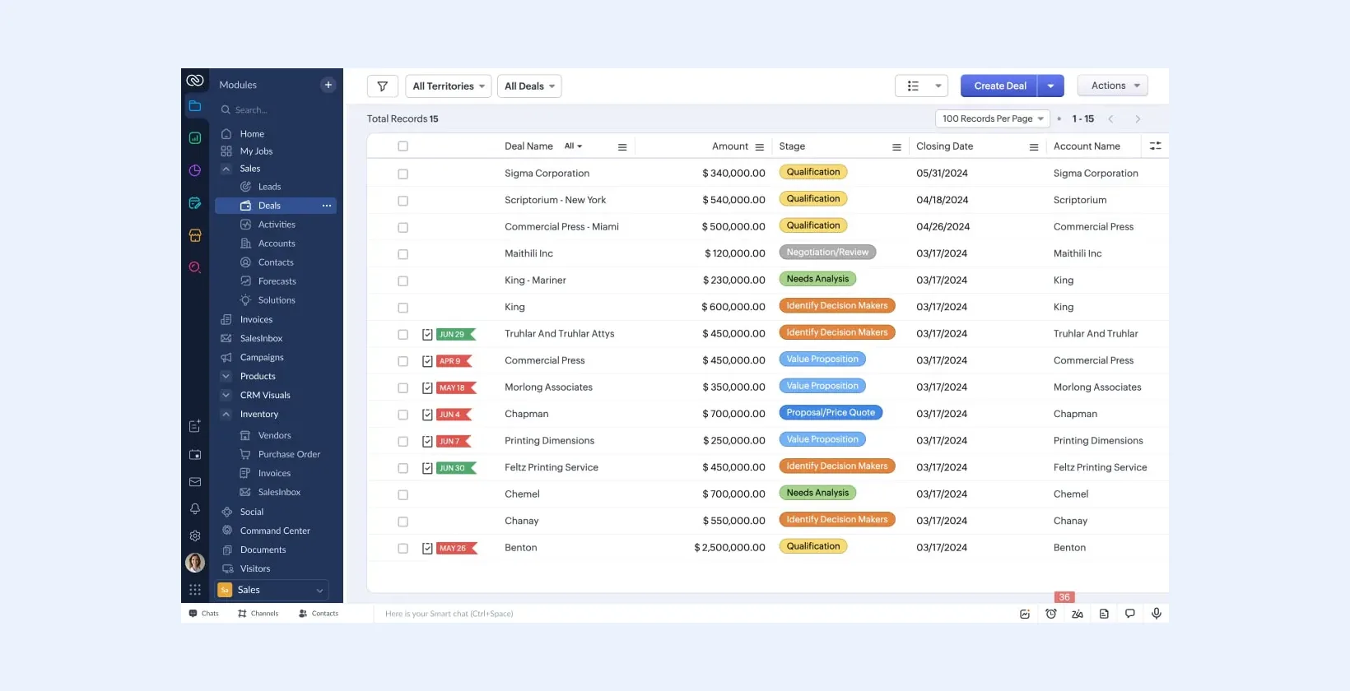Open the filter funnel icon

[x=383, y=86]
